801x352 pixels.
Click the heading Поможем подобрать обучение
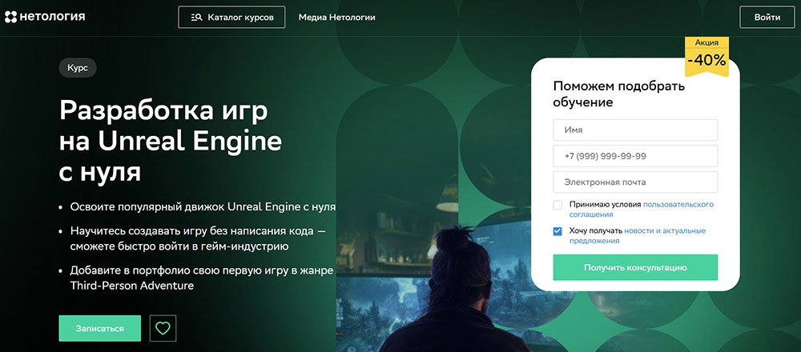coord(619,94)
